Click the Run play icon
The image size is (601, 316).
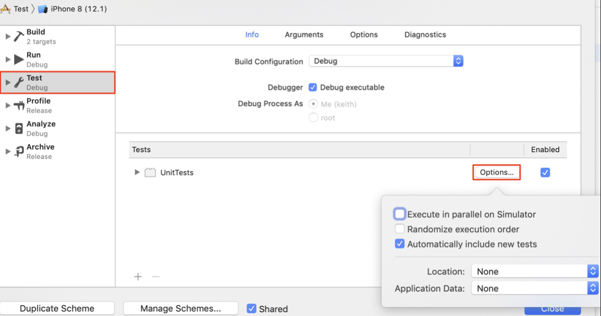[19, 59]
